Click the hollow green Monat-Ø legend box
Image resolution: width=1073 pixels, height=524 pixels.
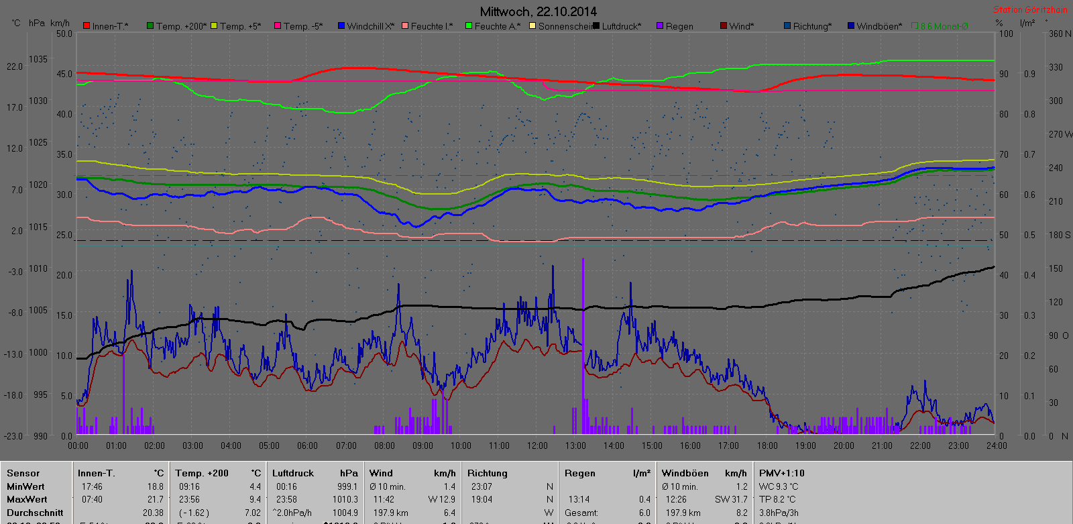[x=915, y=25]
